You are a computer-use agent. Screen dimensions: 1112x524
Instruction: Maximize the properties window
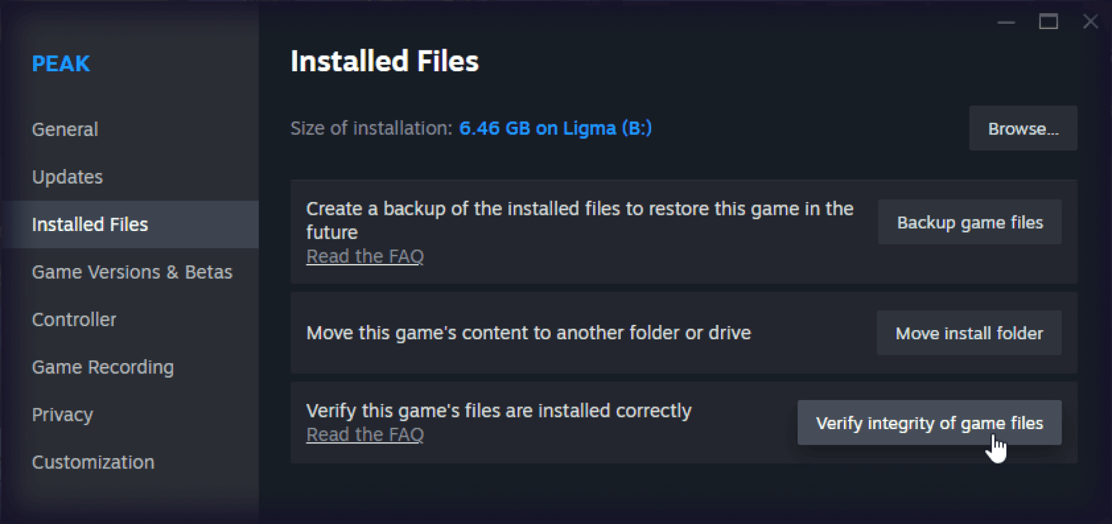[1048, 22]
